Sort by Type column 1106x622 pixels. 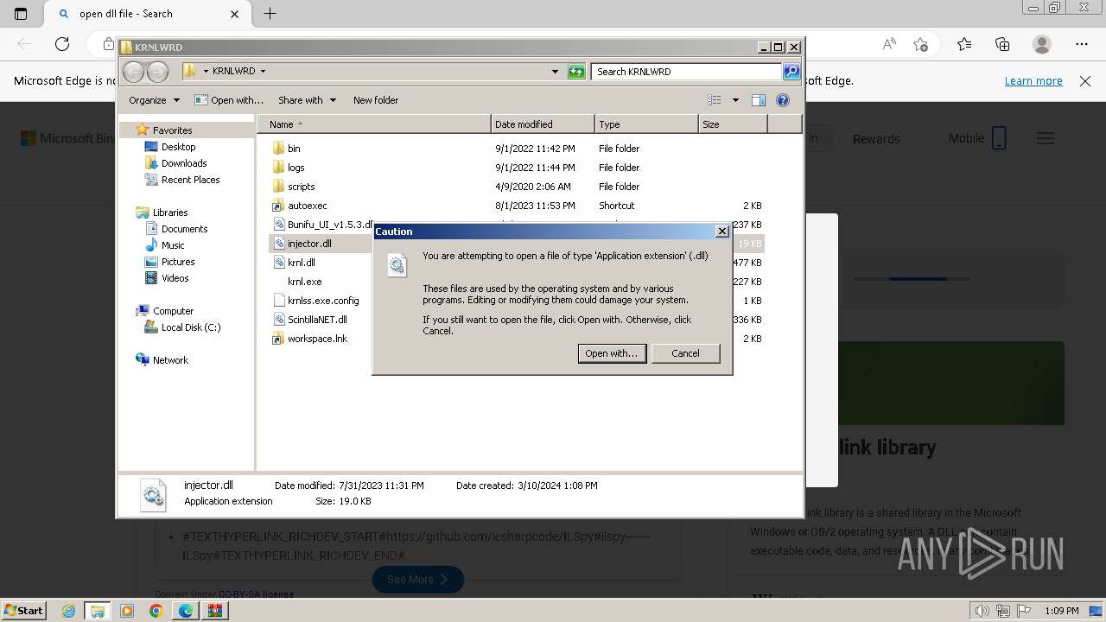coord(646,124)
